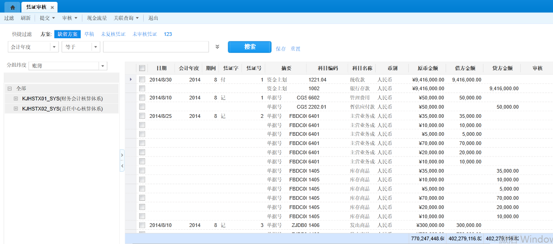Open the 提交 menu
This screenshot has width=553, height=244.
47,18
